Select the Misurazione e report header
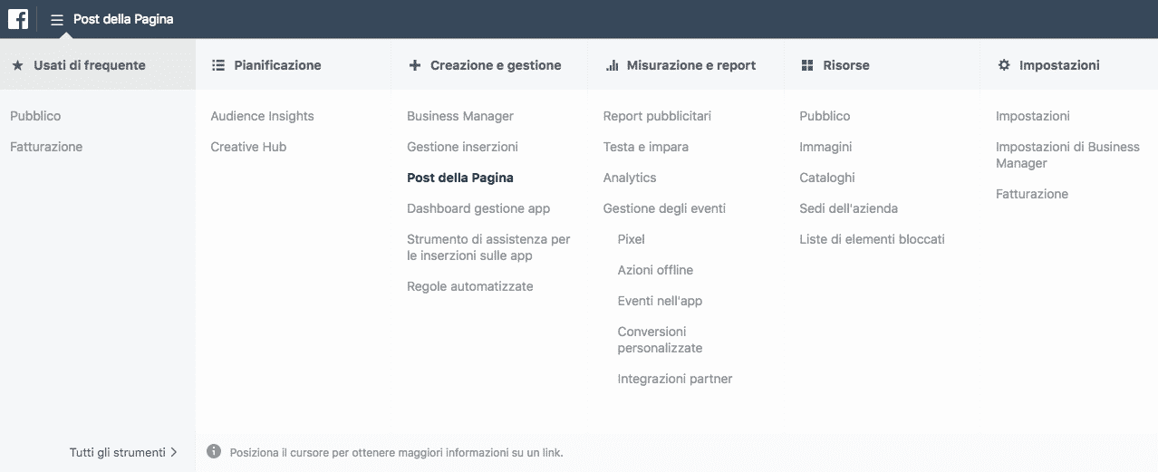Screen dimensions: 1158x472 [x=686, y=65]
